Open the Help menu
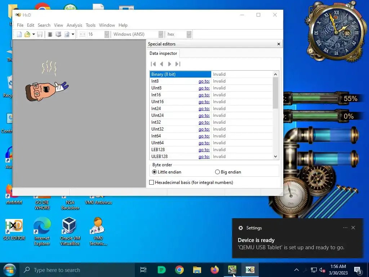369x277 pixels. 123,25
